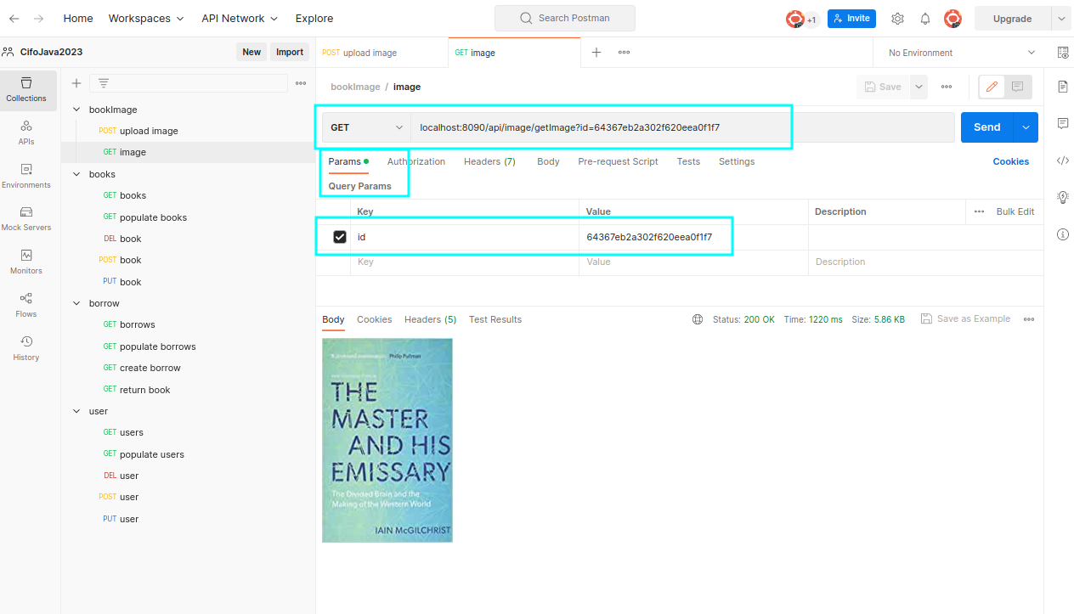Go back with the left arrow
The width and height of the screenshot is (1074, 614).
point(14,18)
